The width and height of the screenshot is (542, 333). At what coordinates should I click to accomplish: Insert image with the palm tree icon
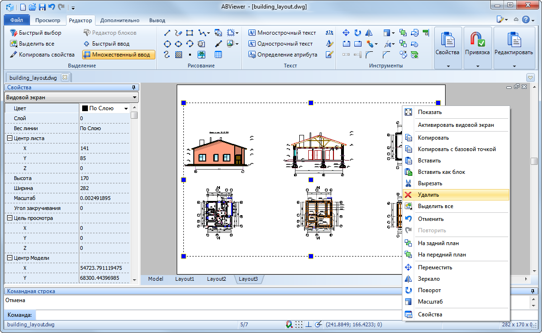click(x=201, y=55)
